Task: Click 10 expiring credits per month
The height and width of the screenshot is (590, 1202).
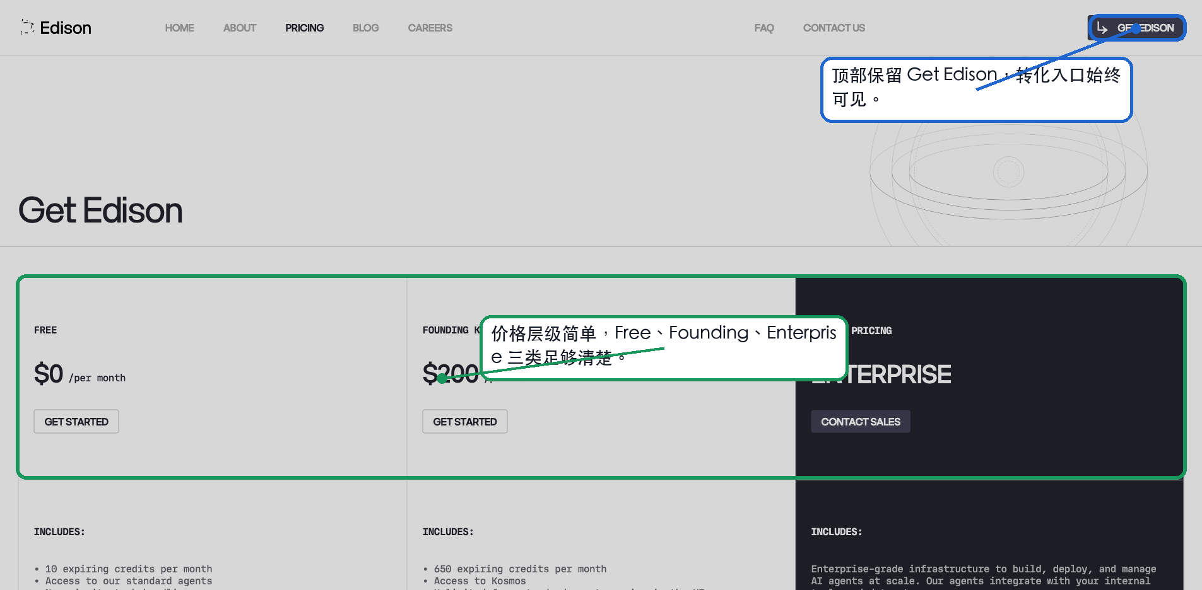Action: pyautogui.click(x=129, y=569)
